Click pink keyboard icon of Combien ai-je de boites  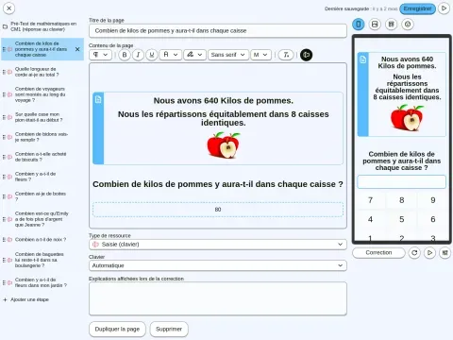[9, 196]
